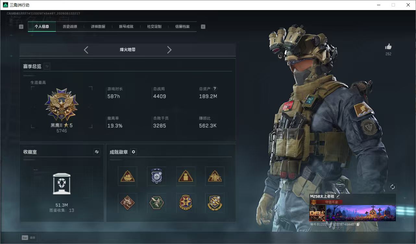Select the gold ship triangle badge
The width and height of the screenshot is (416, 244).
(x=128, y=176)
